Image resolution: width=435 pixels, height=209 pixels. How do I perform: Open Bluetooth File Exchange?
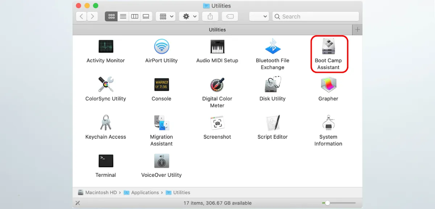273,47
